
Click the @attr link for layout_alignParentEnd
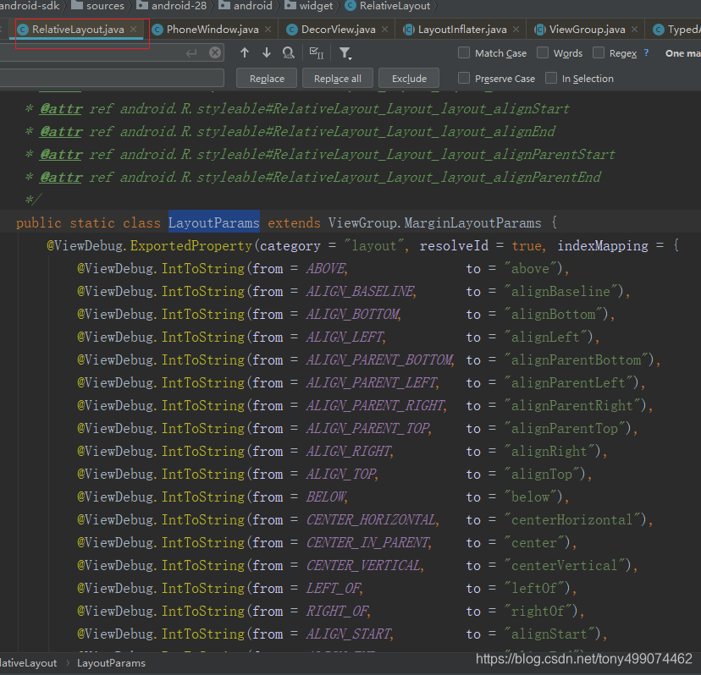coord(61,177)
